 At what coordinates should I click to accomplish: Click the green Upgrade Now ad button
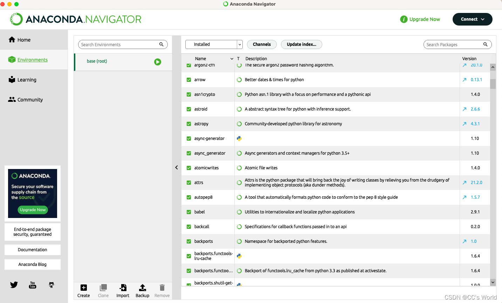pos(33,210)
